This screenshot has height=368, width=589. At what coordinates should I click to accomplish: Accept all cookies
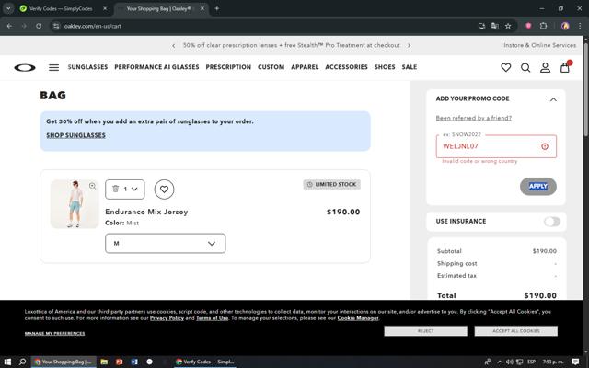[x=516, y=331]
